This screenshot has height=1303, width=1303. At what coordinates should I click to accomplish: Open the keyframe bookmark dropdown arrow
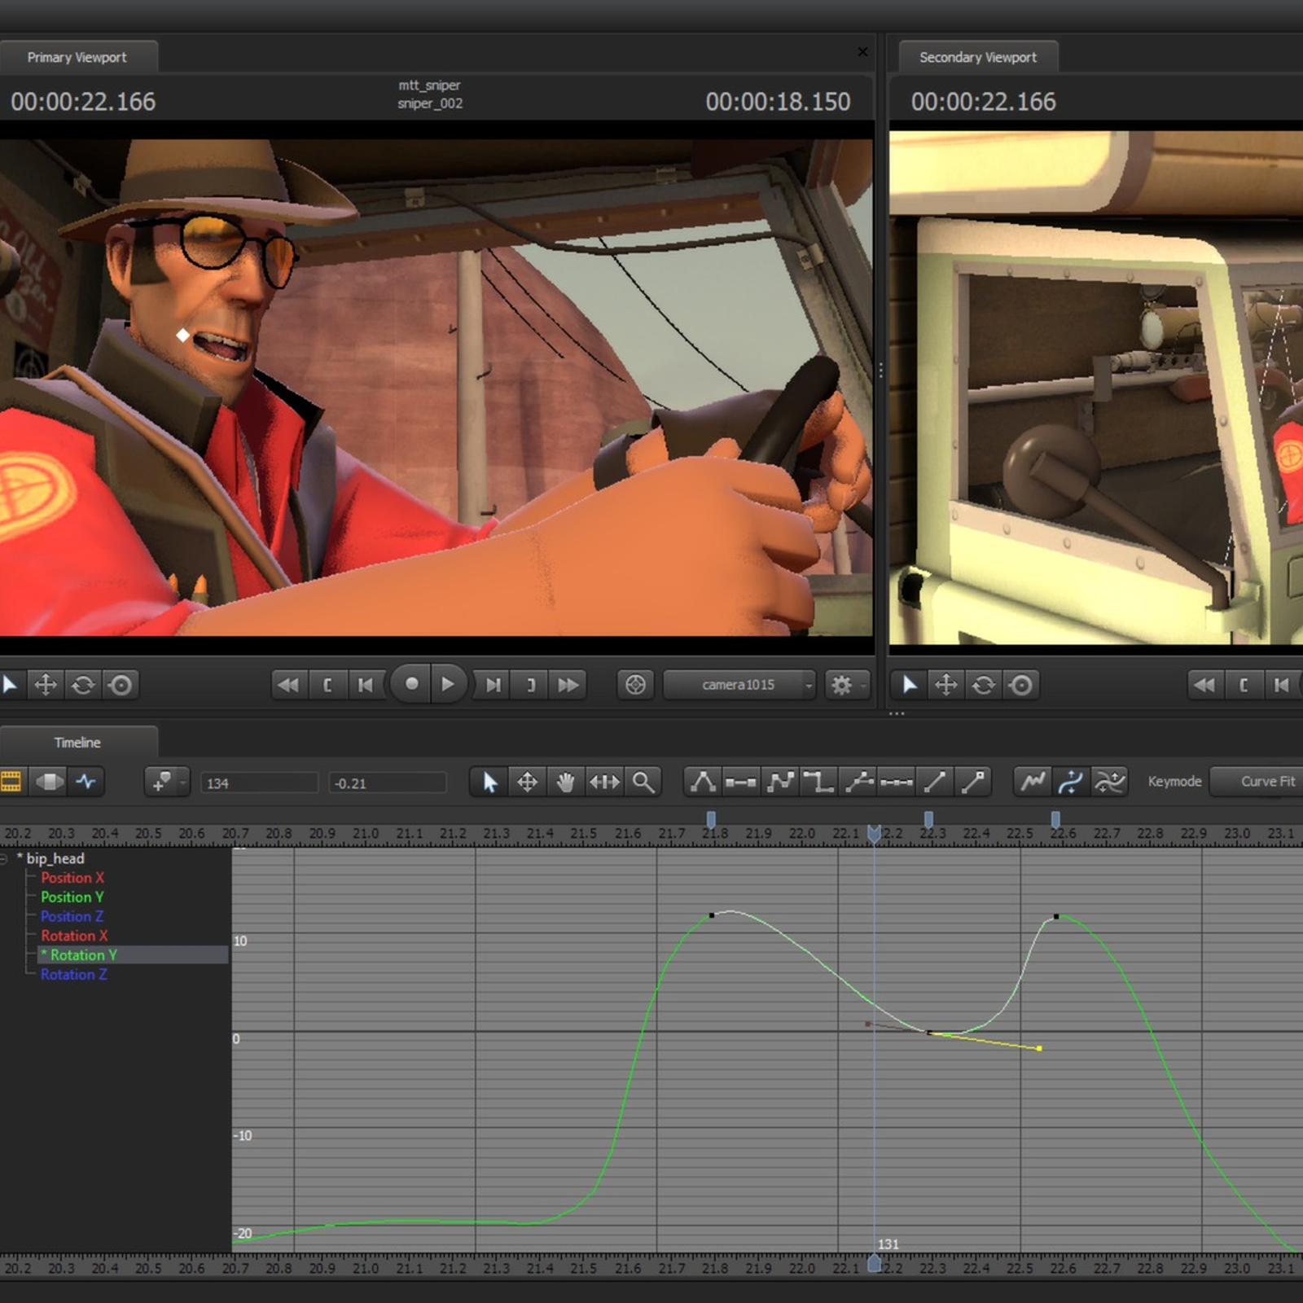click(183, 783)
